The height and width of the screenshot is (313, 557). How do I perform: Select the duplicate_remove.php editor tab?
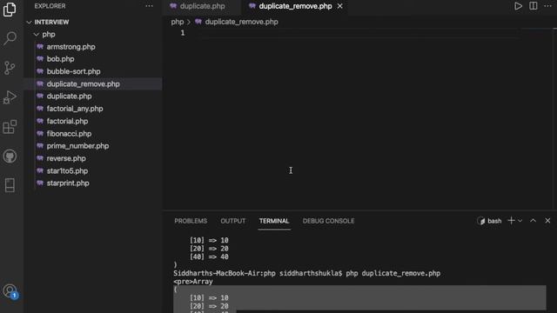click(295, 6)
